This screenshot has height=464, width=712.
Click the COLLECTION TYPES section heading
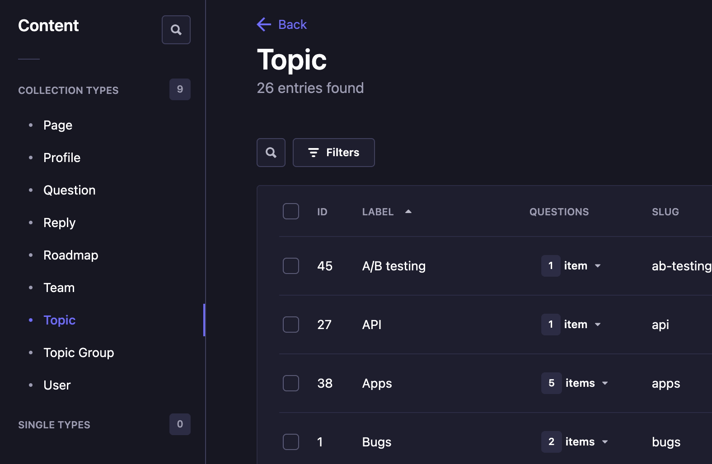coord(68,90)
